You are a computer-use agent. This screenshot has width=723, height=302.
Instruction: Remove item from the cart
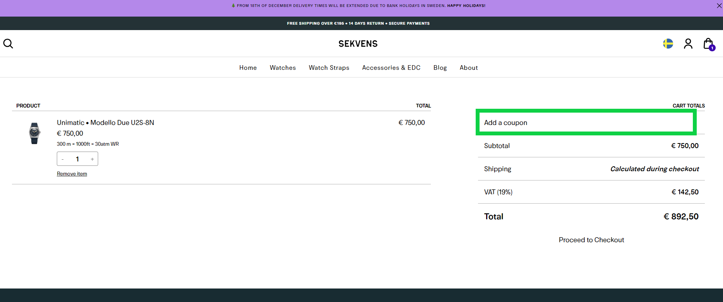(72, 174)
